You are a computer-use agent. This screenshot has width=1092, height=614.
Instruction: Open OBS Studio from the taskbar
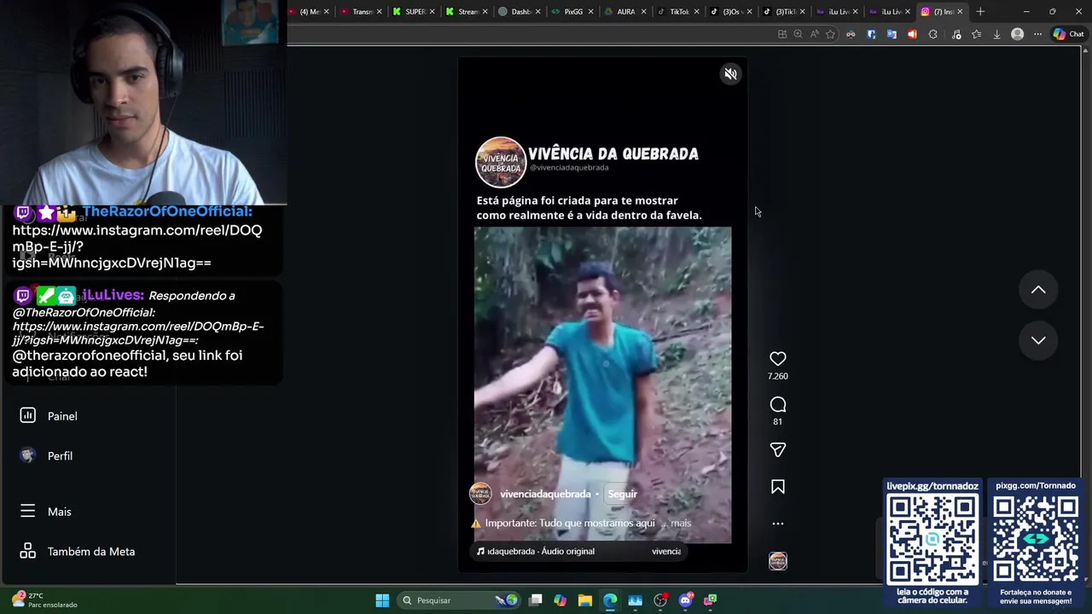[x=660, y=600]
